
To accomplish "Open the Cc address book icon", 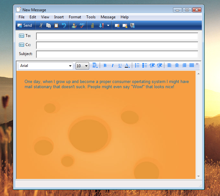I will (x=22, y=45).
